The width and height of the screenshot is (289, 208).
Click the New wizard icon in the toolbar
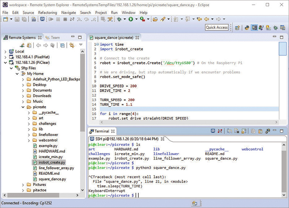point(6,19)
